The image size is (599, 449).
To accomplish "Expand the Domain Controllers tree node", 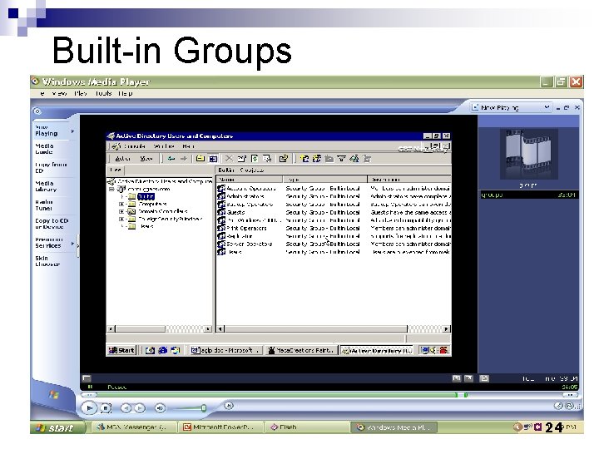I will pyautogui.click(x=121, y=211).
